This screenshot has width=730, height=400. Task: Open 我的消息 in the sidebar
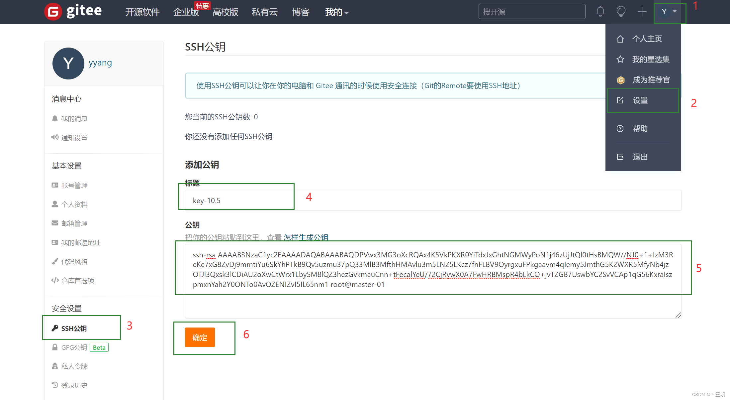tap(74, 119)
